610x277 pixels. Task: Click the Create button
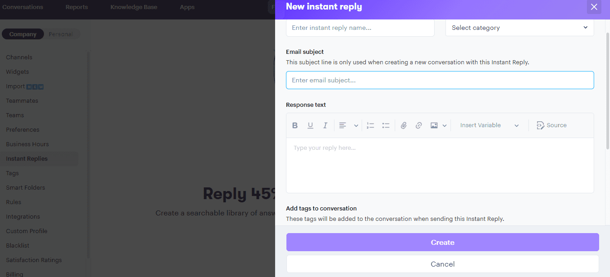442,242
